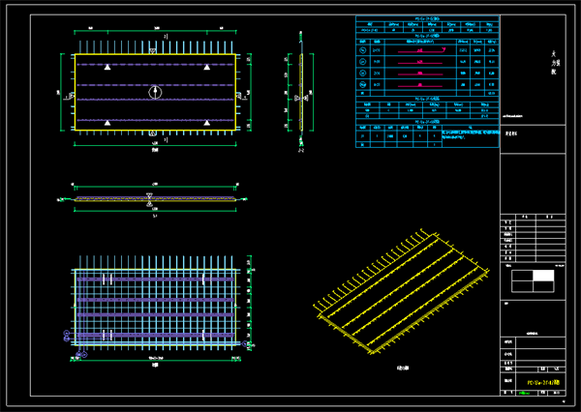
Task: Pick the magenta bar shape in the second schedule row
Action: [420, 62]
